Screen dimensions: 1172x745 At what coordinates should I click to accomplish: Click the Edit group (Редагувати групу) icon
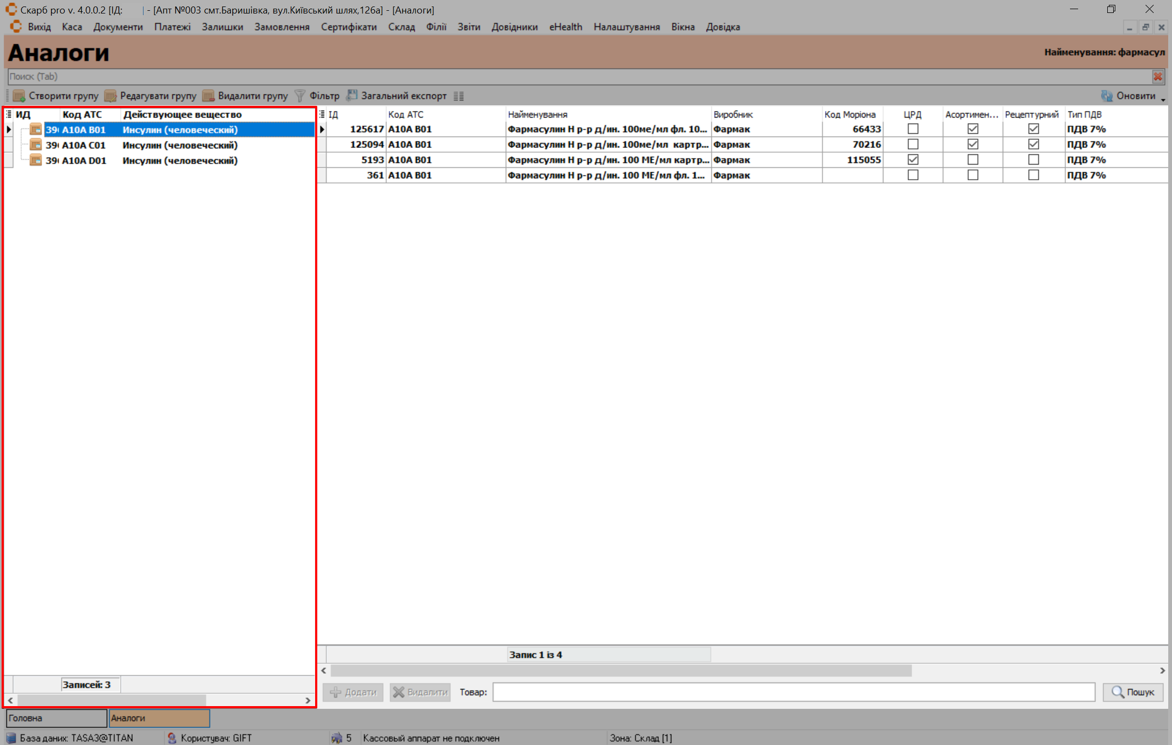pos(111,96)
